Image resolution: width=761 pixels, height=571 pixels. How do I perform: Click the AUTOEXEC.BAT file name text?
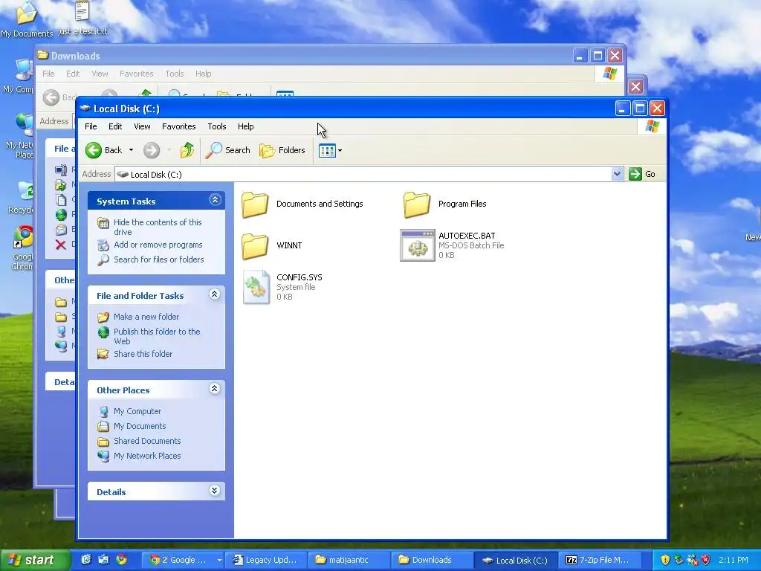467,236
